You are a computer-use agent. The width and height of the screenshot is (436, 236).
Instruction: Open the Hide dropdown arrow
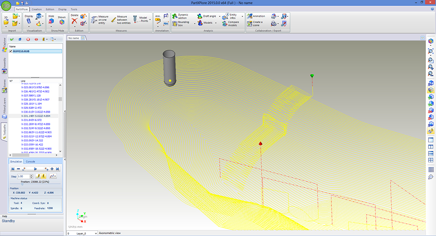coord(51,27)
